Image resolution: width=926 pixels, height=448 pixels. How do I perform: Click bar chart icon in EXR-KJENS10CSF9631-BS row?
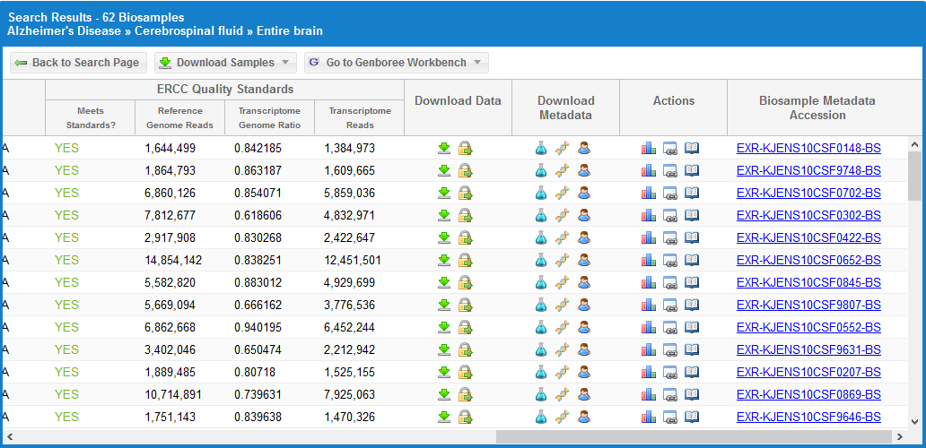pos(649,349)
